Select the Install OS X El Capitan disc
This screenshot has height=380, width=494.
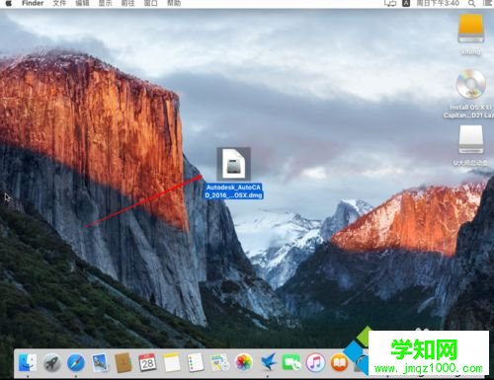click(x=471, y=84)
